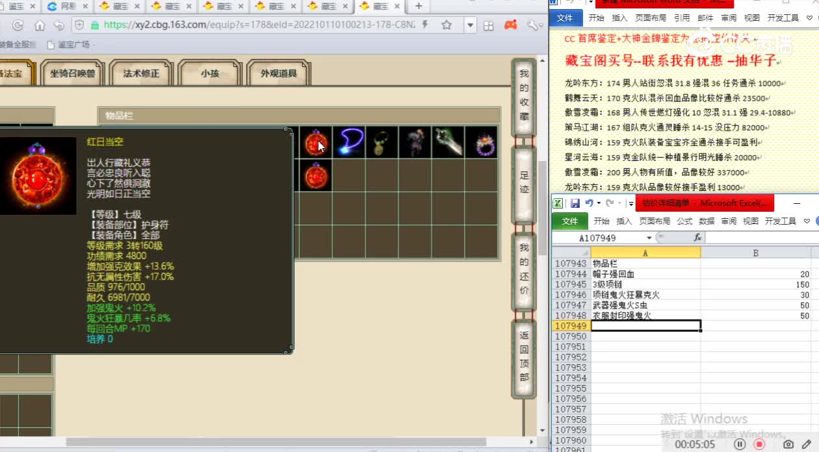819x452 pixels.
Task: Select Excel column A header
Action: (645, 253)
